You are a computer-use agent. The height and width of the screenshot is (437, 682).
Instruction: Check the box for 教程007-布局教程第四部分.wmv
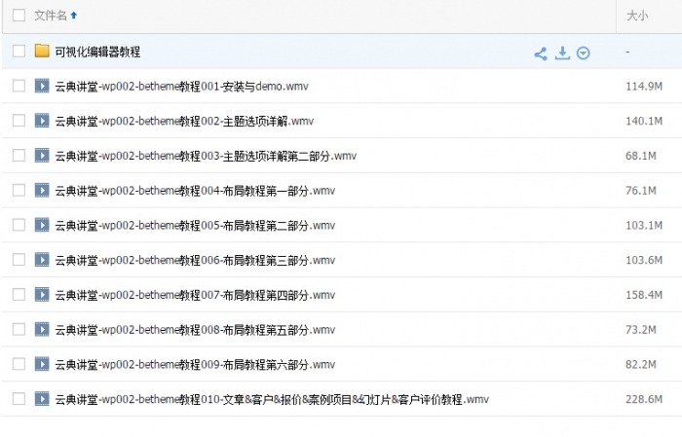19,294
